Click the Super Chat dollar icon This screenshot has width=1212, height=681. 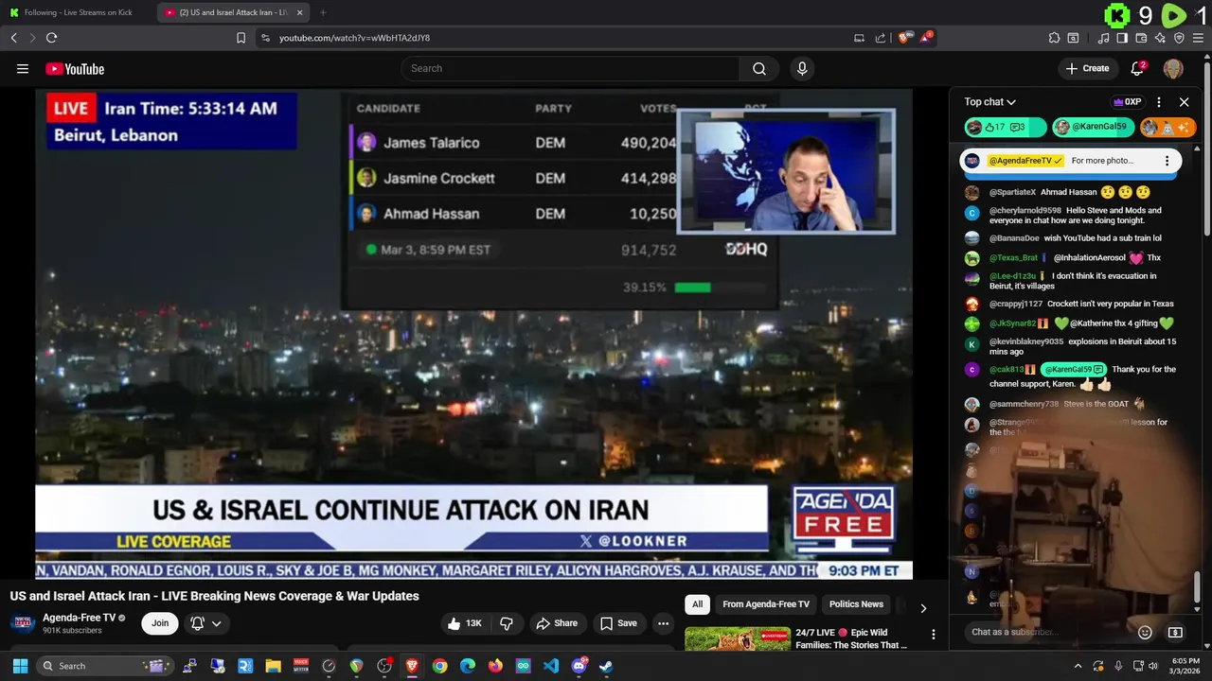(x=1175, y=632)
